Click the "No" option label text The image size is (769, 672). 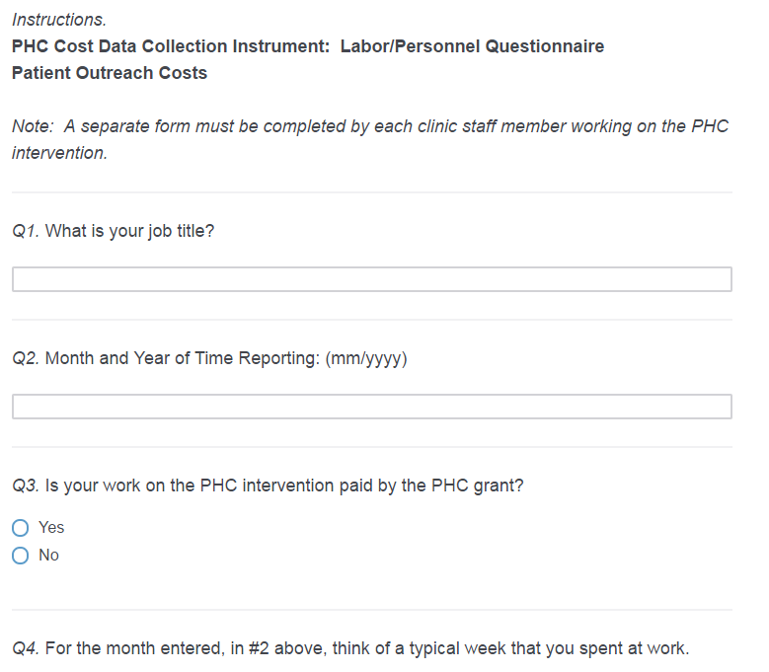coord(48,556)
